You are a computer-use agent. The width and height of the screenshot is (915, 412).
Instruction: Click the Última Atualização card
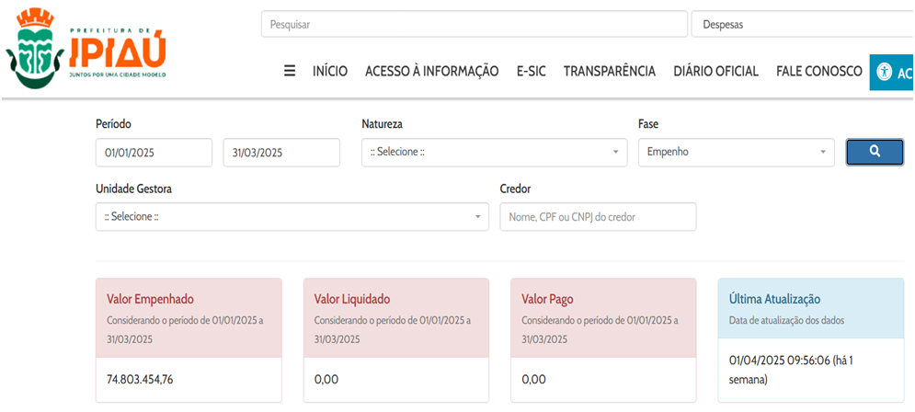pos(810,340)
